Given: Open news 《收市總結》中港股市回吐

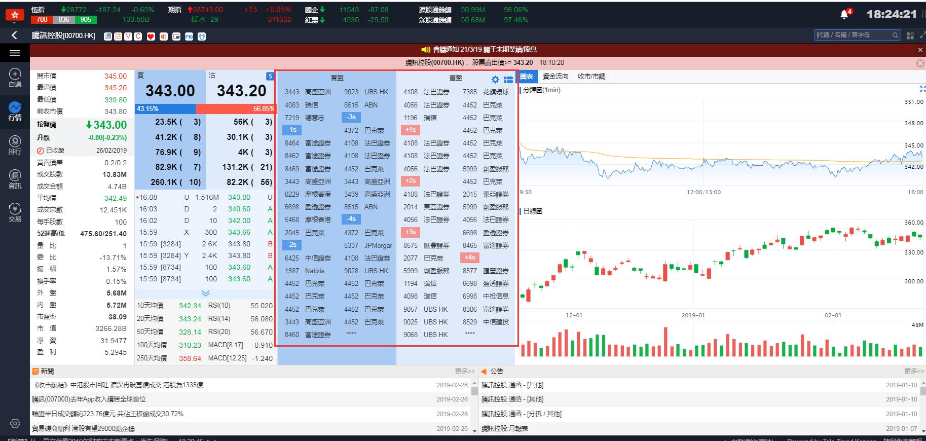Looking at the screenshot, I should (x=118, y=385).
